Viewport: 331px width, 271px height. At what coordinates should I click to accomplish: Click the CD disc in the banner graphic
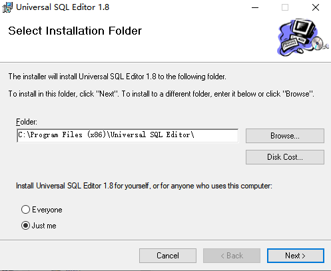[x=318, y=43]
